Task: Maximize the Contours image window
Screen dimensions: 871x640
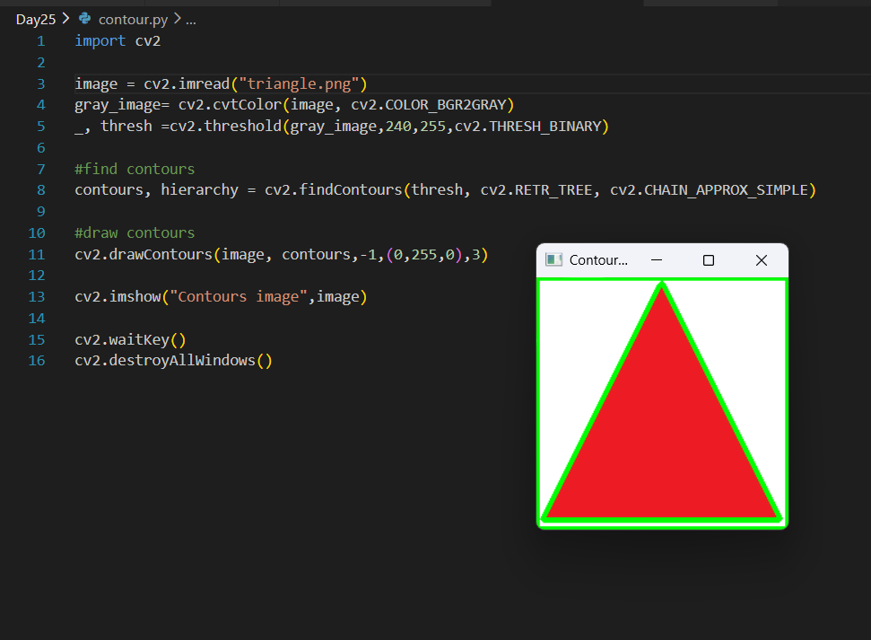Action: point(709,260)
